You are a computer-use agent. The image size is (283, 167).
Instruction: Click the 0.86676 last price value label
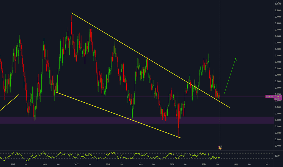278,97
